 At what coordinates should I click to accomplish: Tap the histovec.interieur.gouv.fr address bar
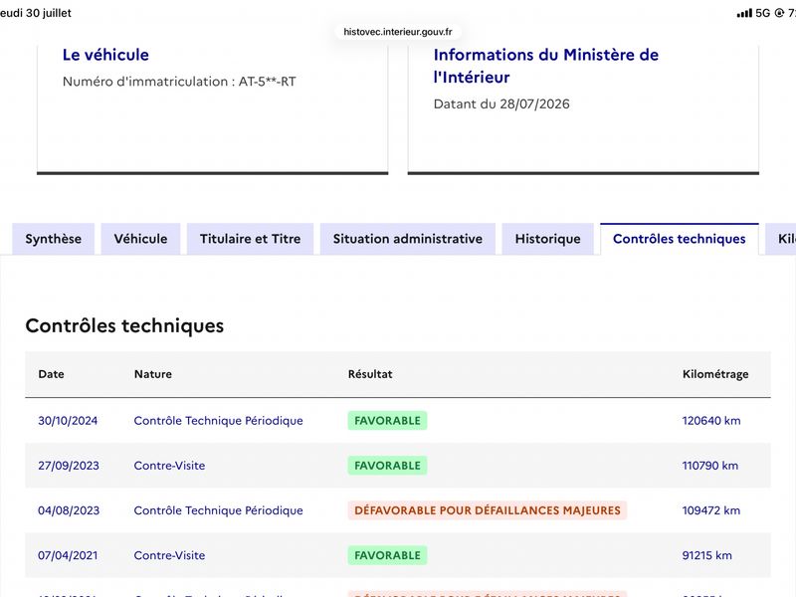click(x=398, y=32)
